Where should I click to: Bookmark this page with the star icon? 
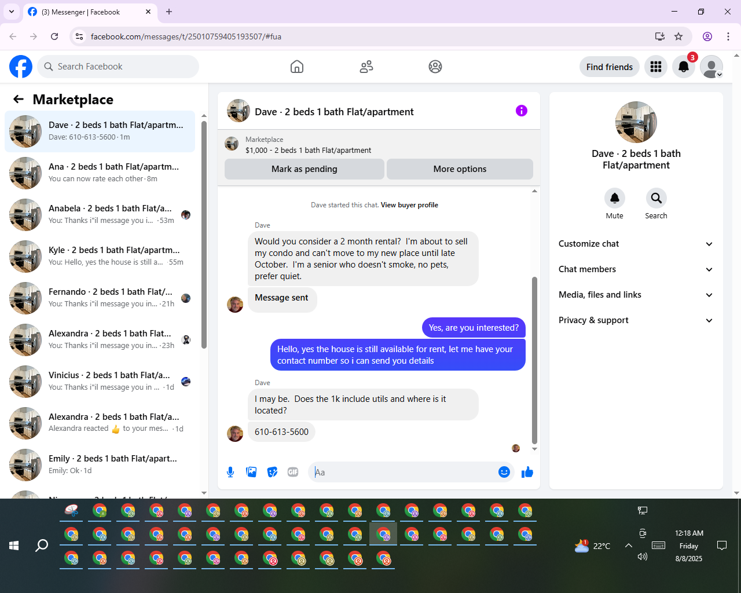coord(678,36)
